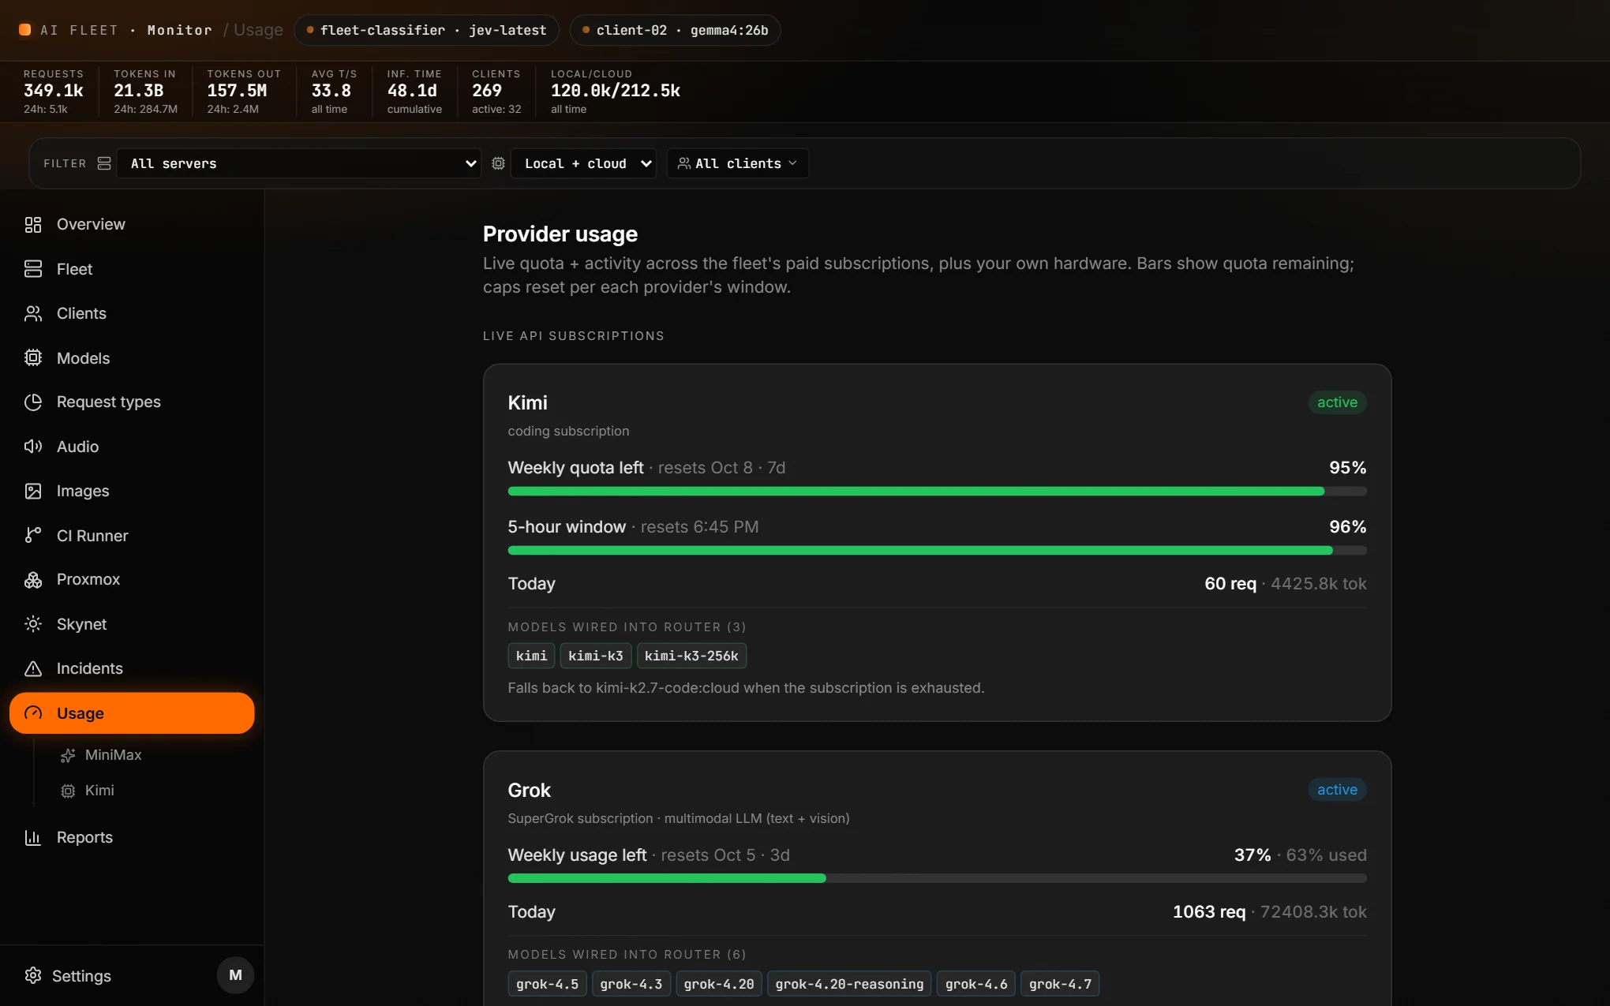The width and height of the screenshot is (1610, 1006).
Task: Click the Proxmox cubes icon
Action: pos(32,580)
